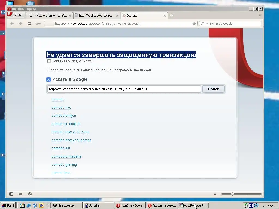Open the camodo gaming link
Image resolution: width=279 pixels, height=209 pixels.
(x=64, y=165)
